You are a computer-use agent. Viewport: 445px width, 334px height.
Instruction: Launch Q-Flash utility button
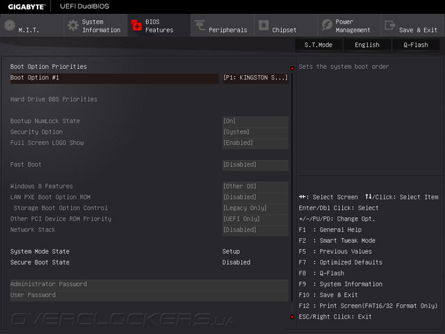pos(416,45)
